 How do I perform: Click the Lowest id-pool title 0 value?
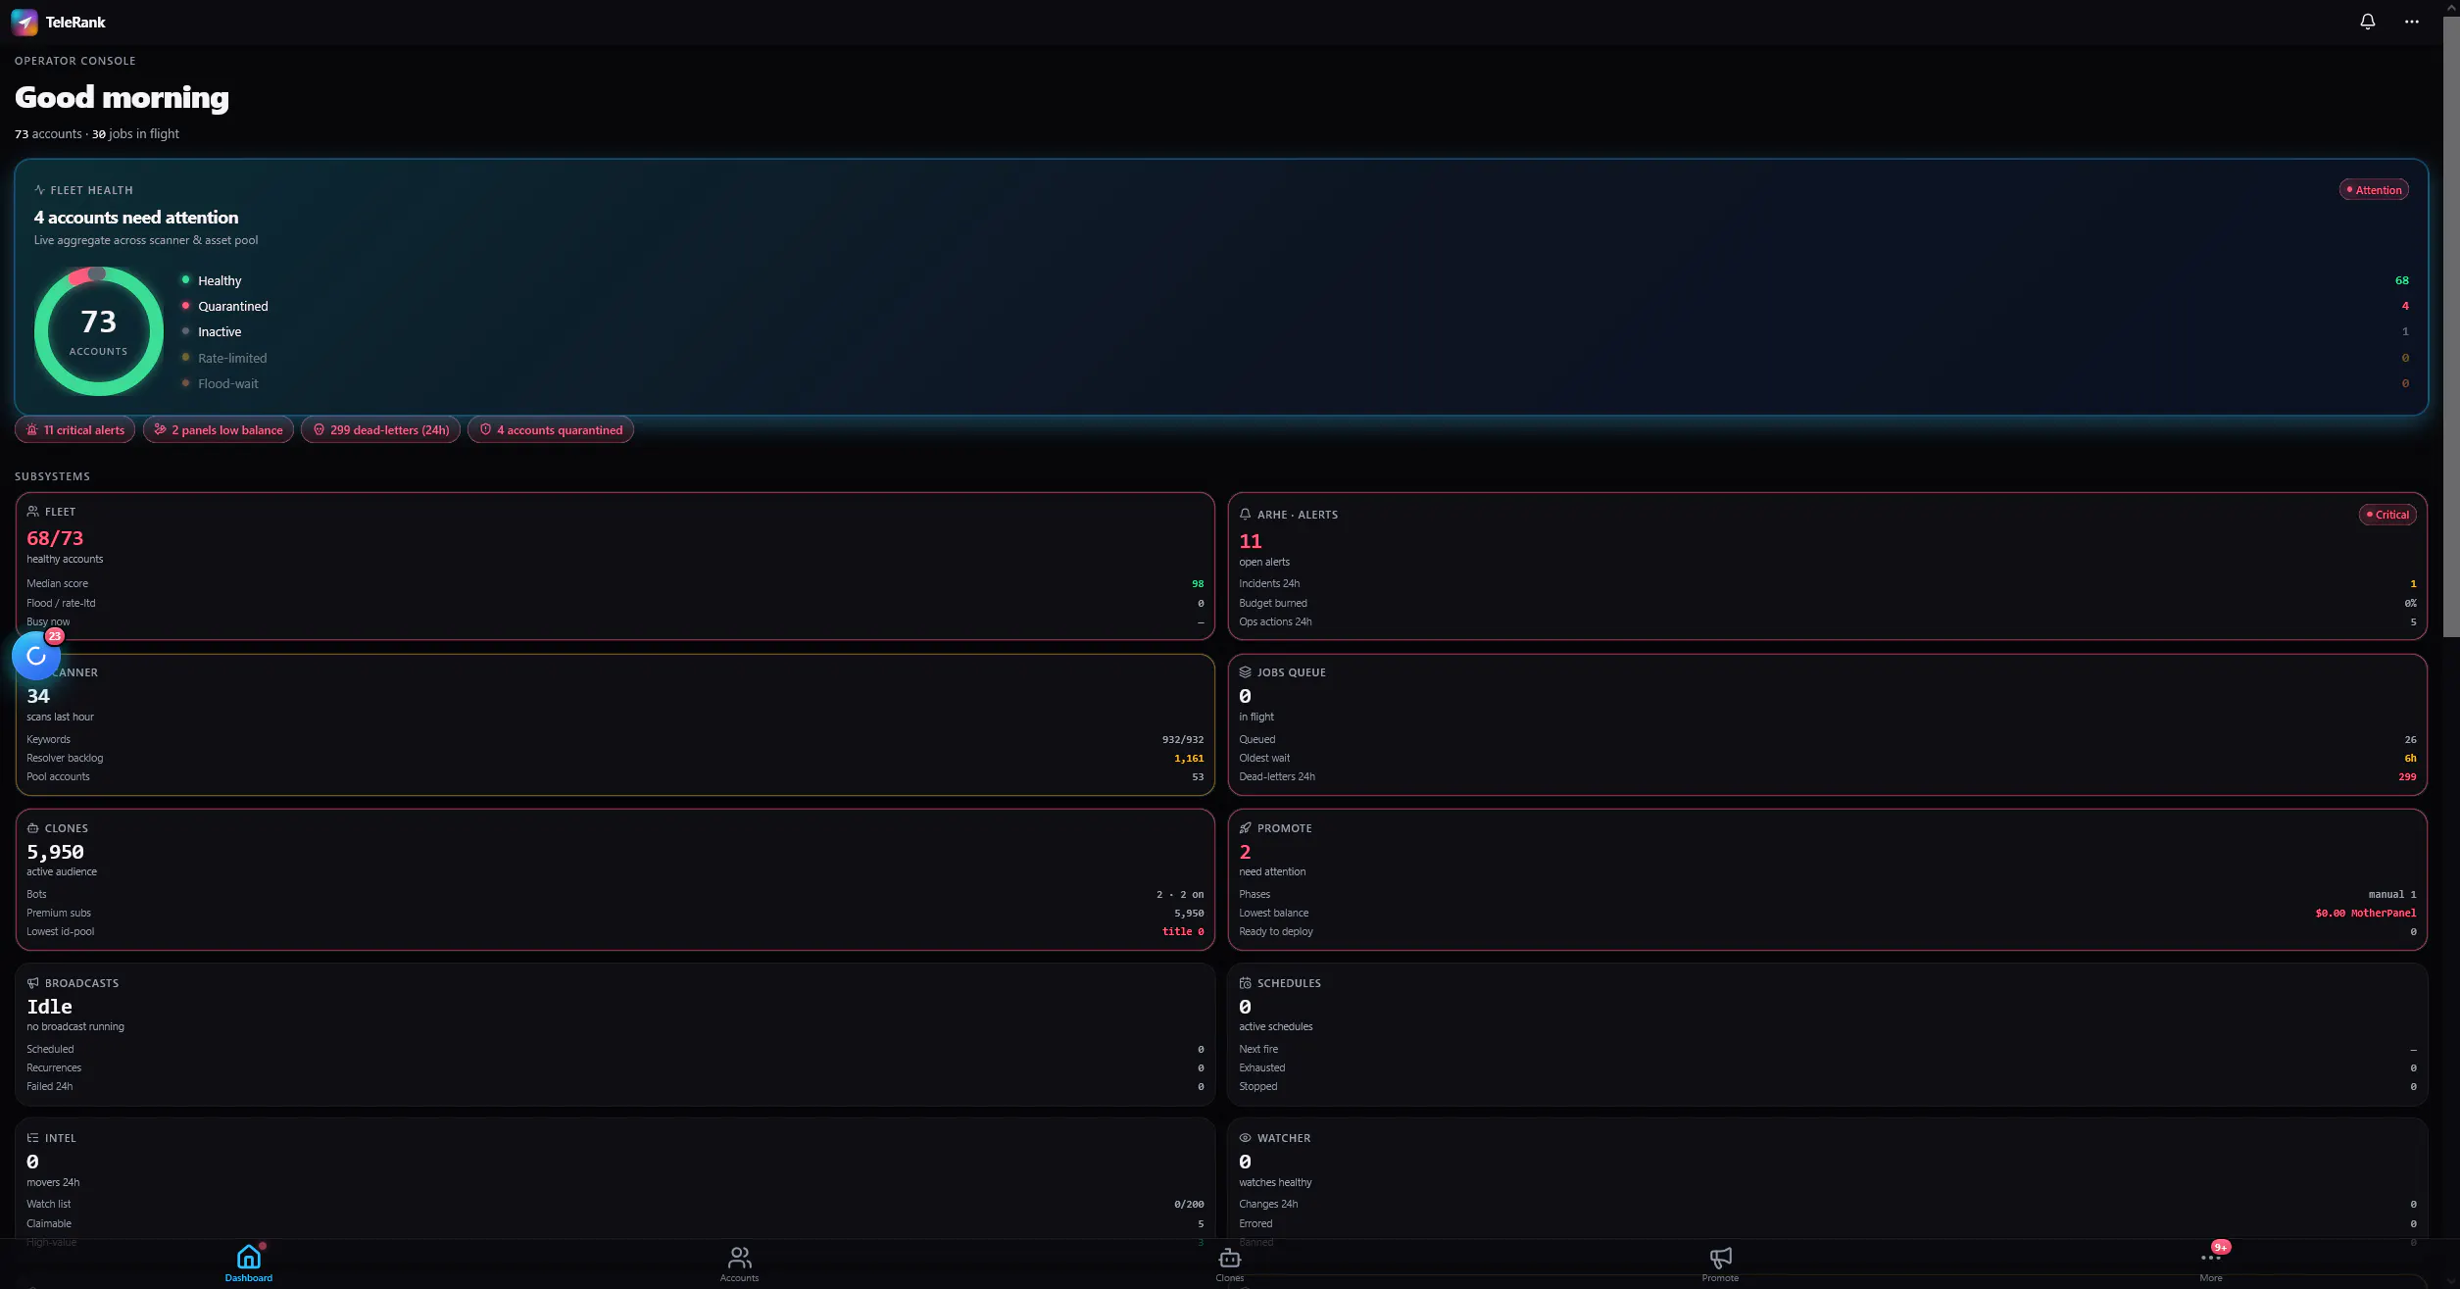(1183, 932)
